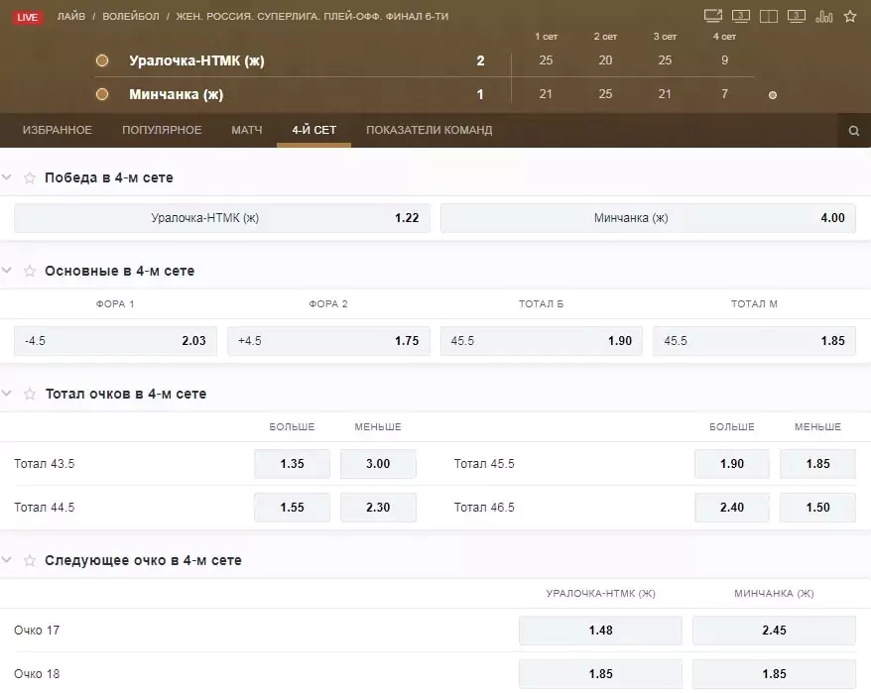Click the Минчанка team logo circle
The height and width of the screenshot is (693, 871).
tap(102, 94)
